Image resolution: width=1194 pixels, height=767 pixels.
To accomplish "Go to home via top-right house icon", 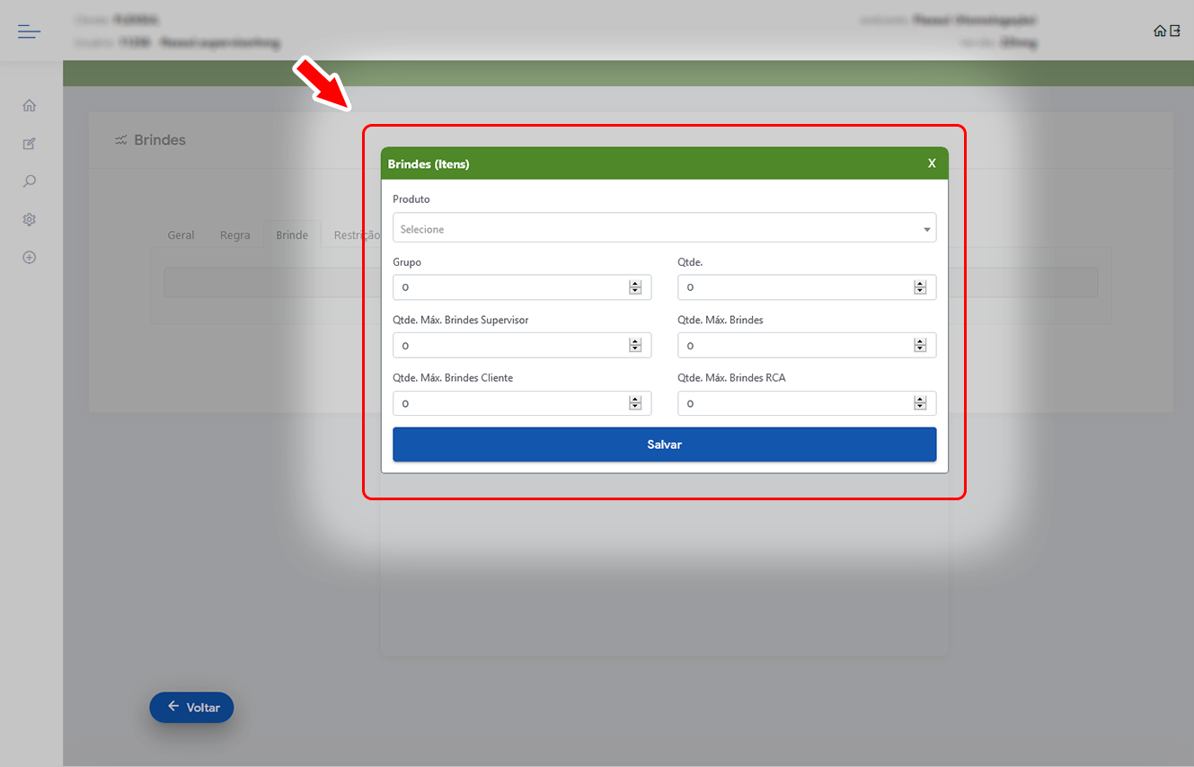I will (x=1160, y=31).
